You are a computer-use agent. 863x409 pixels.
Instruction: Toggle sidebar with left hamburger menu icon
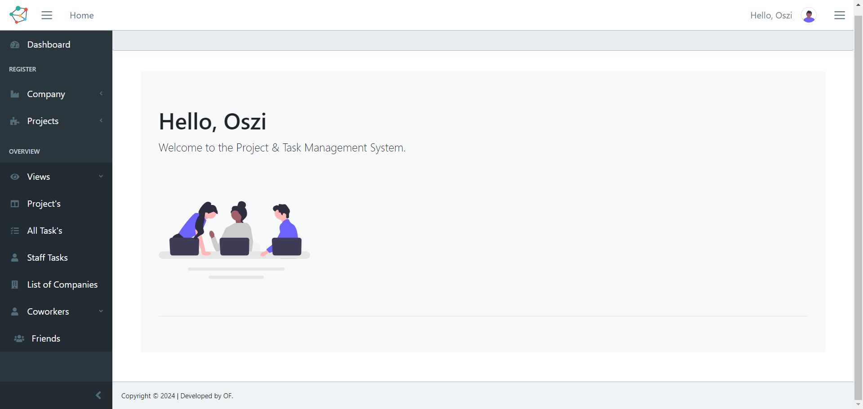click(x=47, y=15)
